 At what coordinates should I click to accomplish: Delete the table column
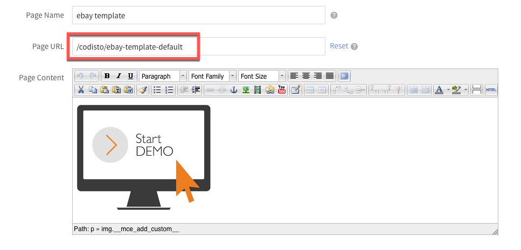click(x=399, y=90)
